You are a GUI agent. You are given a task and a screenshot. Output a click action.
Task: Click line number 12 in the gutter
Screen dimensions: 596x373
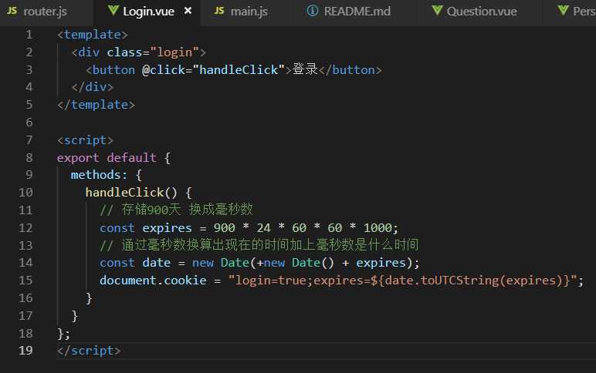pyautogui.click(x=25, y=228)
